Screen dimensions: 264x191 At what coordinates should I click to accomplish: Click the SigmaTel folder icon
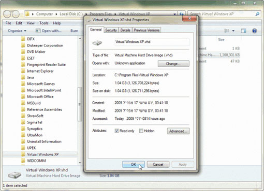[23, 122]
